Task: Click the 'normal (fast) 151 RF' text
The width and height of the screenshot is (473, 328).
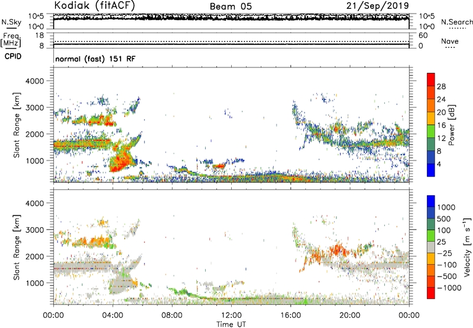Action: pos(95,59)
